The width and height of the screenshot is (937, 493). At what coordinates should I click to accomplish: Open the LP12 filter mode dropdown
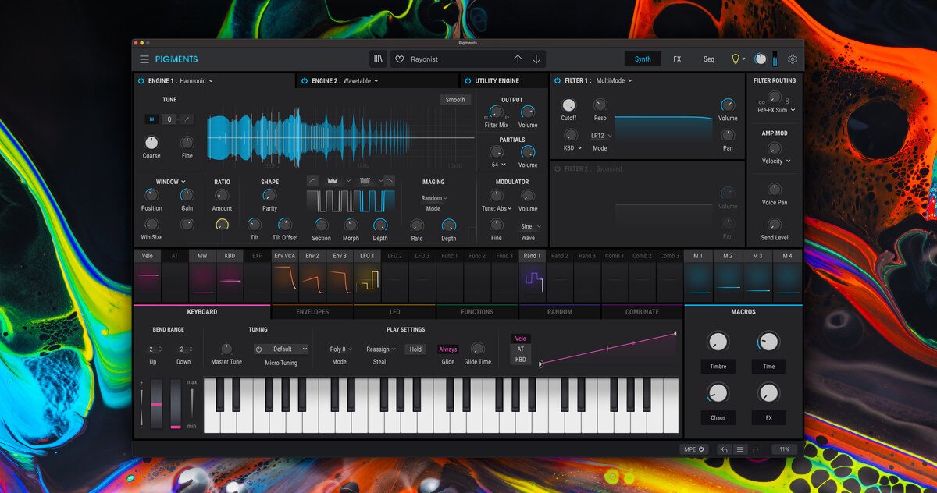point(601,136)
